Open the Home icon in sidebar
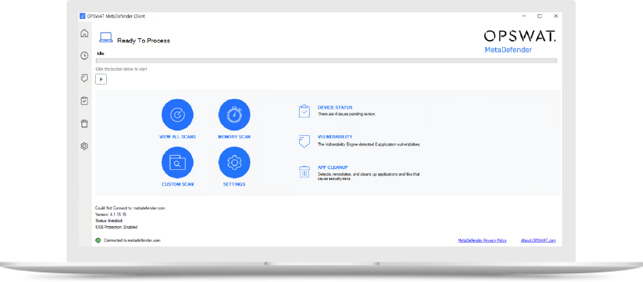 coord(84,33)
